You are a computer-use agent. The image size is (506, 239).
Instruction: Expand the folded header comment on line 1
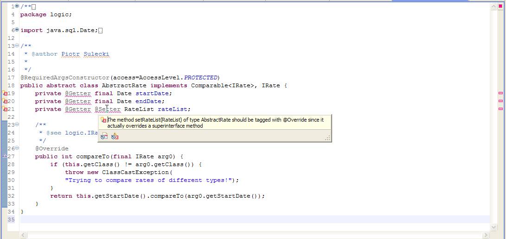pyautogui.click(x=17, y=6)
